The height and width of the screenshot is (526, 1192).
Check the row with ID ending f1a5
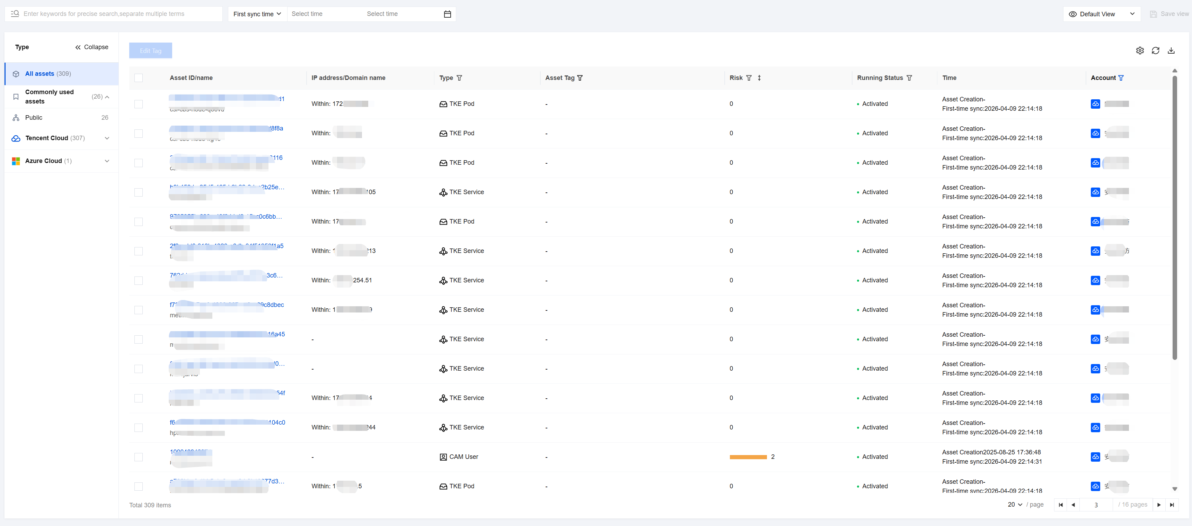(x=138, y=251)
